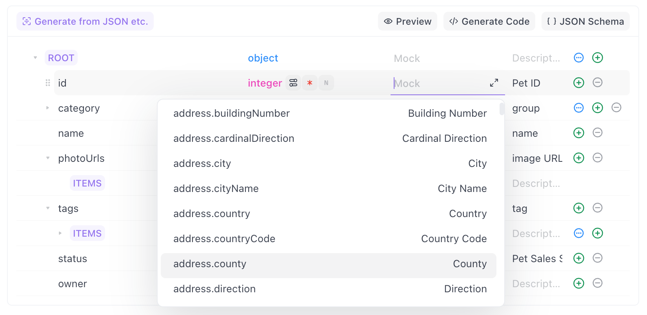This screenshot has width=647, height=315.
Task: Select address.county from the mock list
Action: point(328,264)
